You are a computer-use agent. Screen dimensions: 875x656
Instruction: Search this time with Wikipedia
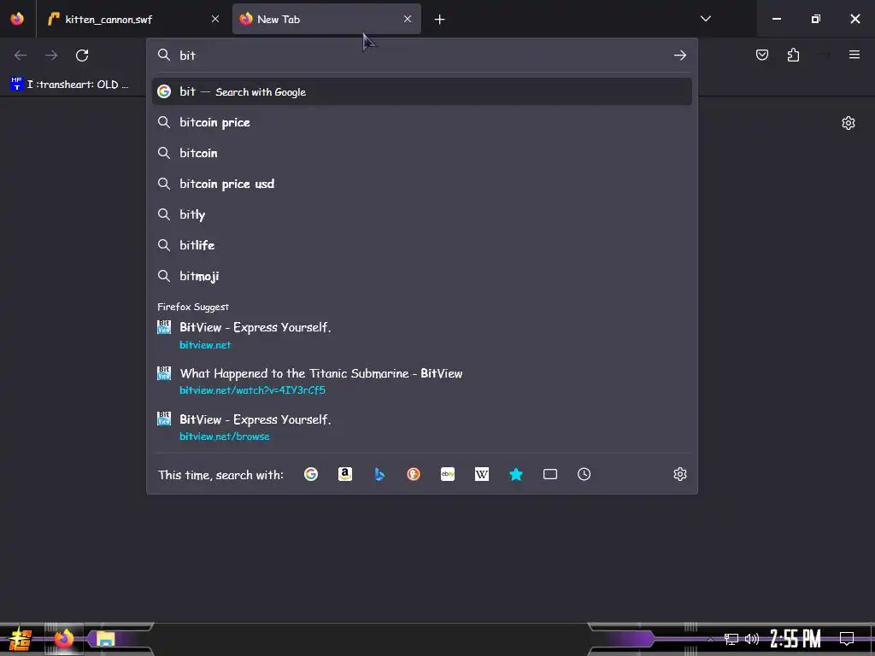pos(482,474)
